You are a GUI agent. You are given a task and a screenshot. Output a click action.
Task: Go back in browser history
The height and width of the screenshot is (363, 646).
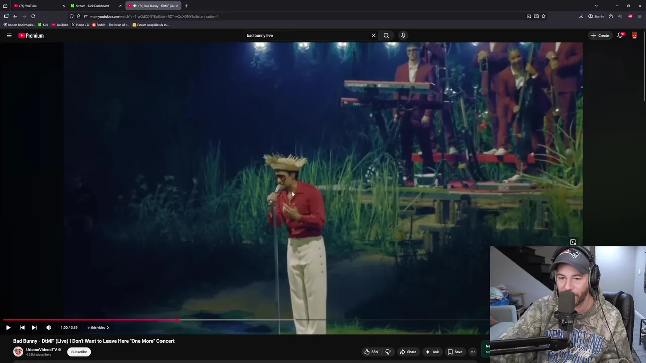15,16
